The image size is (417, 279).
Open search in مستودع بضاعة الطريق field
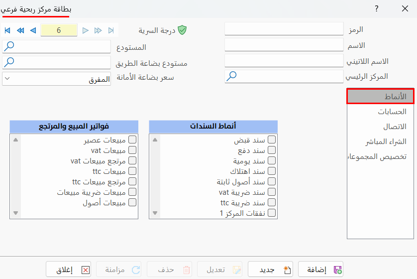[x=9, y=62]
